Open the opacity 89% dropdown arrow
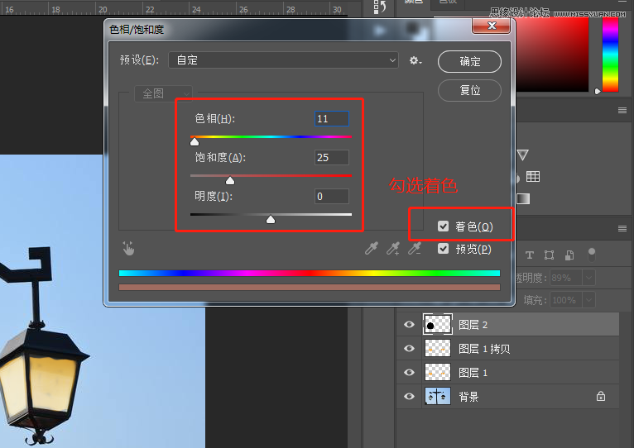 pos(588,278)
